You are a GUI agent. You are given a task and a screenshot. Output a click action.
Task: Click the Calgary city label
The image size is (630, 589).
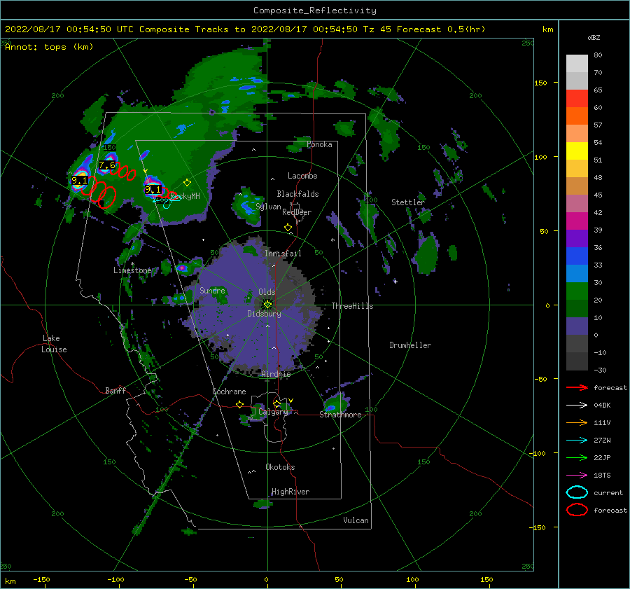(273, 412)
